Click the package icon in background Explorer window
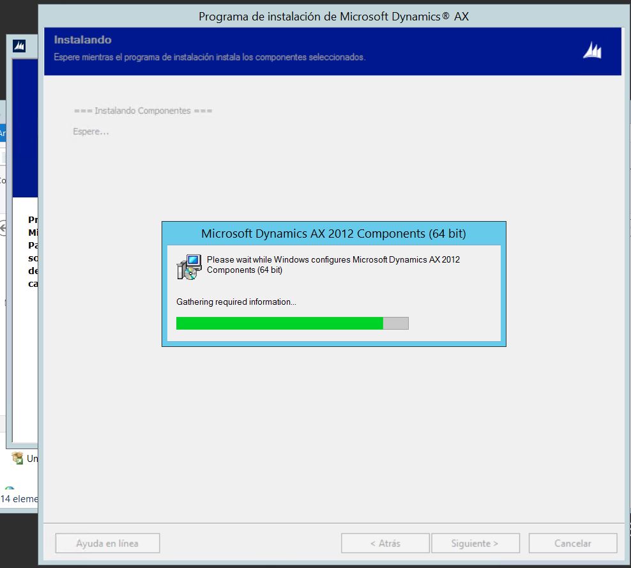This screenshot has width=631, height=568. [17, 458]
